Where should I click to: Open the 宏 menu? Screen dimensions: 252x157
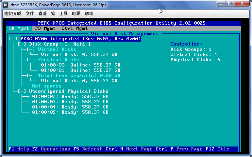[x=53, y=13]
